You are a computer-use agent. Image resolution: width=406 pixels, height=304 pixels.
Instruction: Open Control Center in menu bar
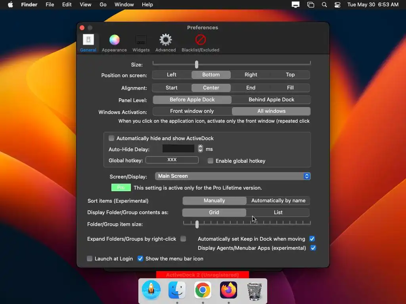click(337, 5)
